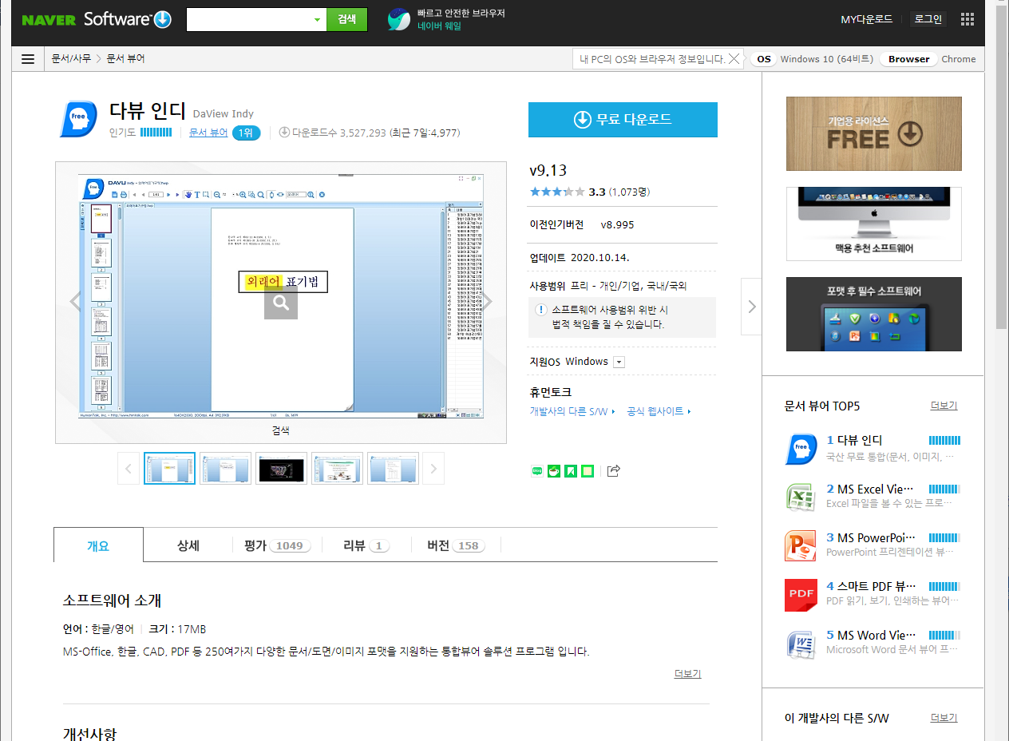Click 문서/사무 breadcrumb
This screenshot has height=741, width=1009.
71,59
